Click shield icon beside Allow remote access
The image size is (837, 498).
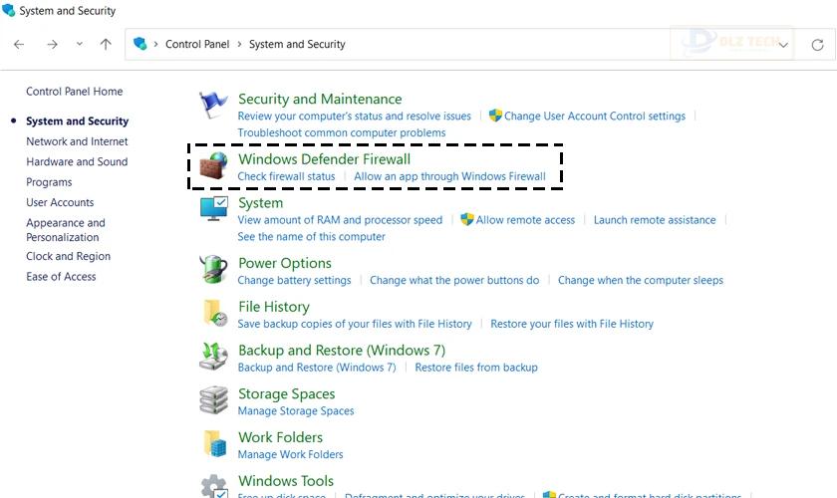(467, 219)
